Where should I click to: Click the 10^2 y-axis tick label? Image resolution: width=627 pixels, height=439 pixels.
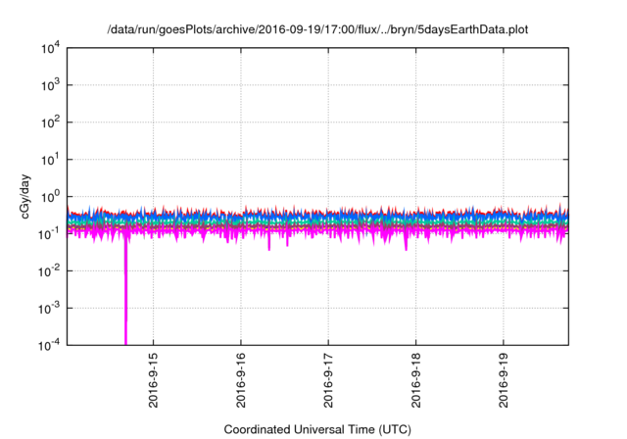coord(51,122)
